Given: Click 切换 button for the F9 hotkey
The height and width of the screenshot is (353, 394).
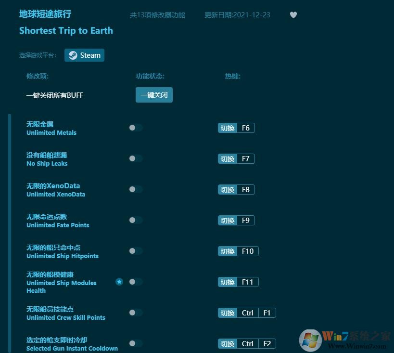Looking at the screenshot, I should click(x=228, y=221).
